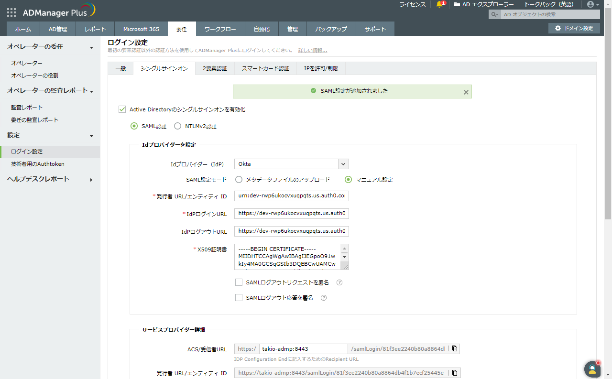
Task: Switch to the 2要素認証 tab
Action: click(215, 68)
